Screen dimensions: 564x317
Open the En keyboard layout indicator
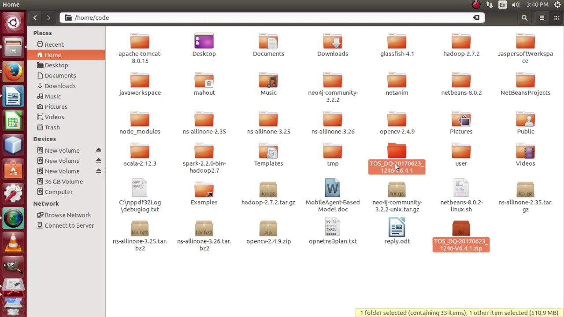(502, 4)
